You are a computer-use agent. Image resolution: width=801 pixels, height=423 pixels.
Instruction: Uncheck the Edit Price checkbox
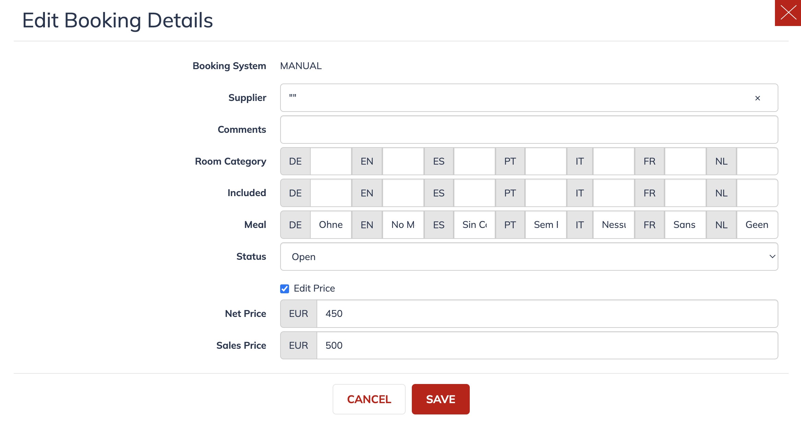pos(285,289)
